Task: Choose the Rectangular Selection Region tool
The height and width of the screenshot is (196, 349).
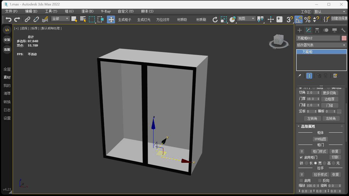Action: point(92,19)
